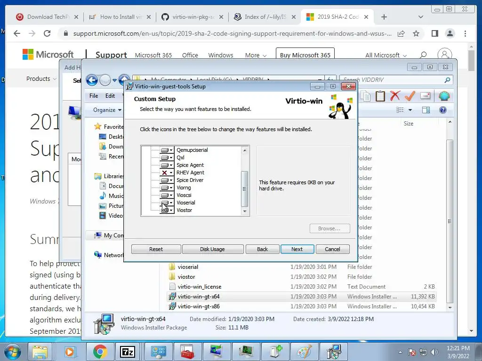The height and width of the screenshot is (361, 482).
Task: Click the Buy Microsoft 365 button
Action: point(305,55)
